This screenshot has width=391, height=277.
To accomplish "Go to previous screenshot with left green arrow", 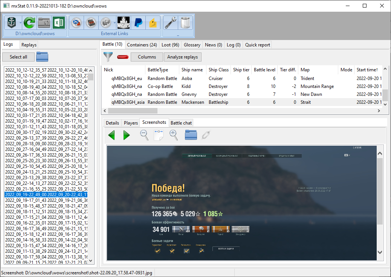I will click(111, 135).
